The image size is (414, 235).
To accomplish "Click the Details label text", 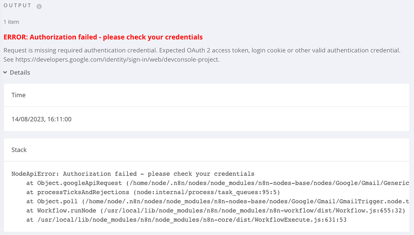I will [x=20, y=73].
